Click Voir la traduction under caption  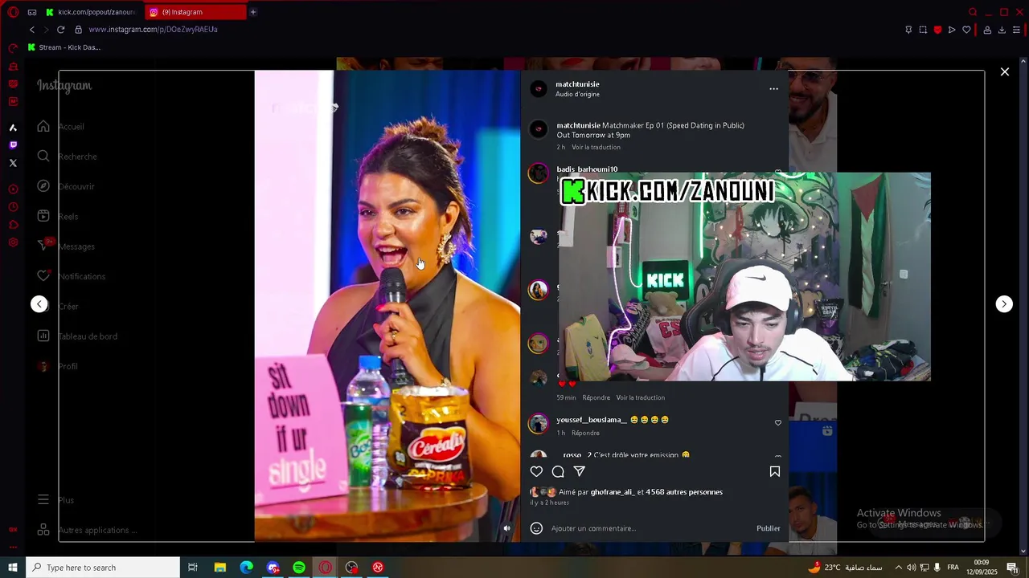point(596,148)
